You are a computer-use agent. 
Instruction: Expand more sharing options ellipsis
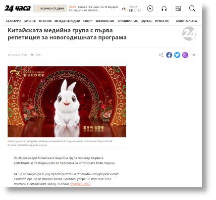point(193,55)
